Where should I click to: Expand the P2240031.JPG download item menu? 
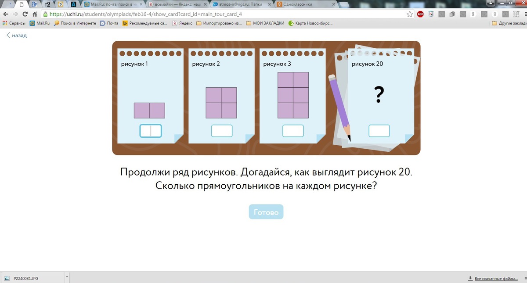(x=67, y=277)
